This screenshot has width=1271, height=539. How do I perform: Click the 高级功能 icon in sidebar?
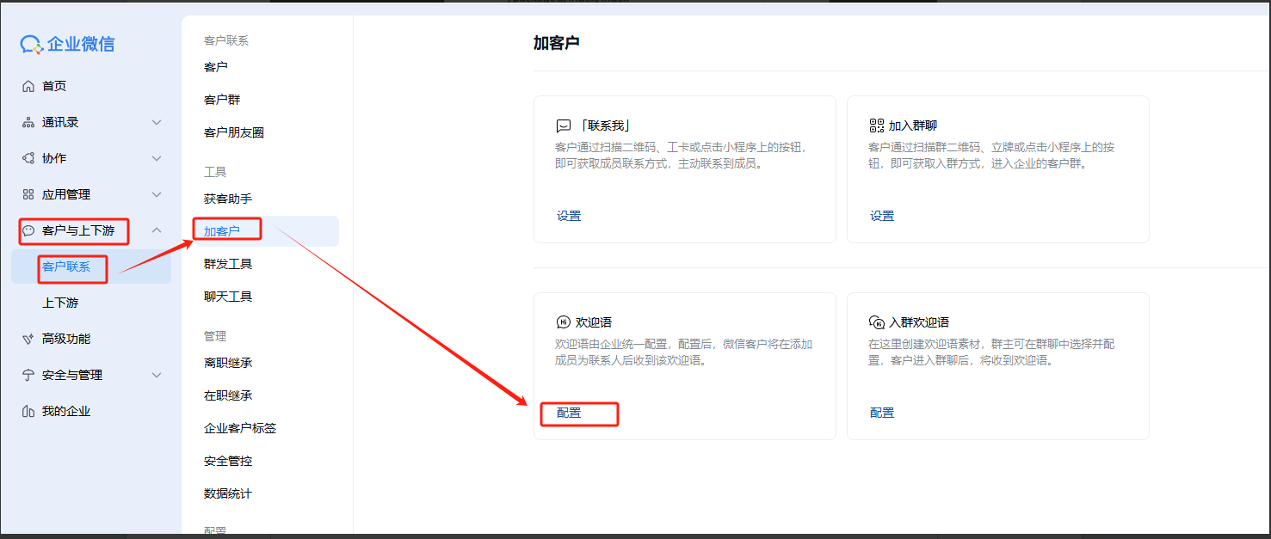tap(28, 339)
